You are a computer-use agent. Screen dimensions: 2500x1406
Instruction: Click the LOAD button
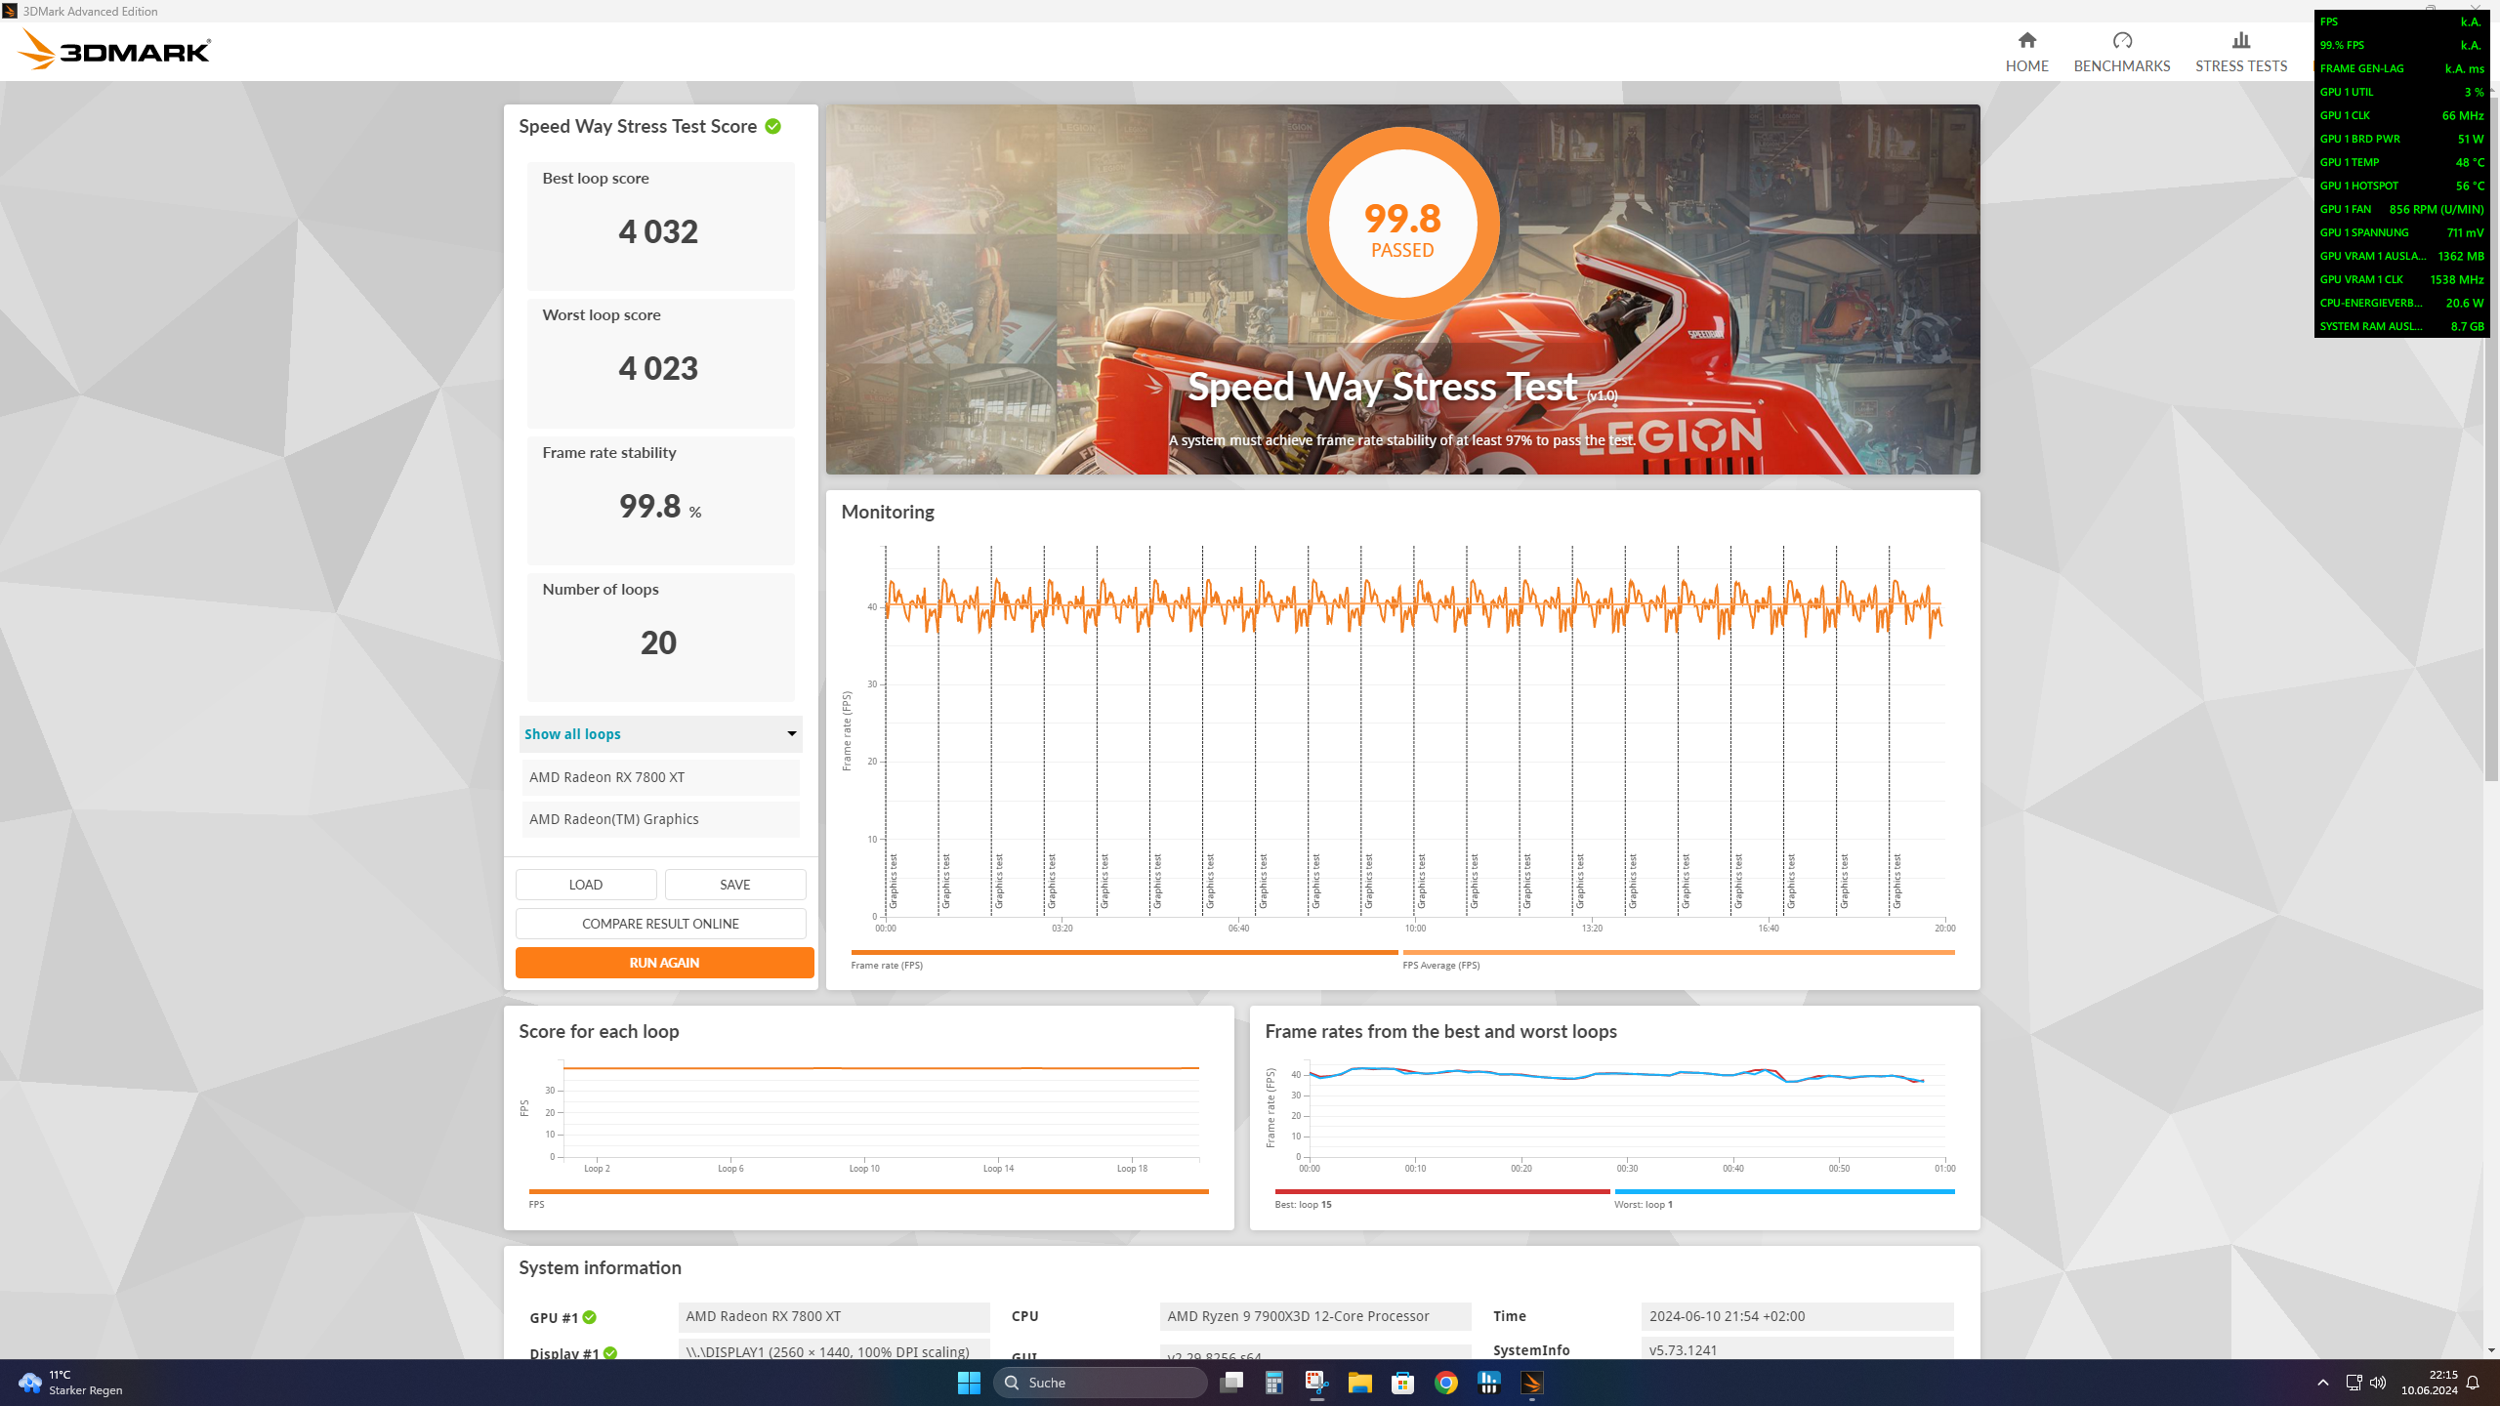[586, 885]
